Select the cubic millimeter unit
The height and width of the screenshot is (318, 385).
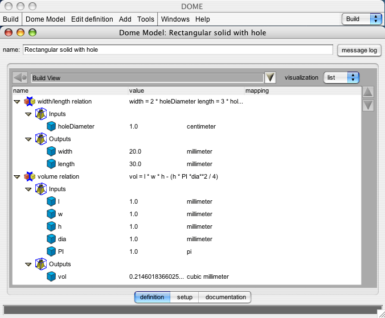tap(208, 276)
